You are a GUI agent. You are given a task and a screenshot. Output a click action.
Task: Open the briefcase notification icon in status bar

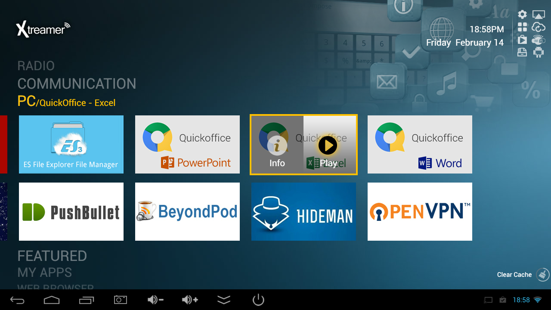coord(502,300)
